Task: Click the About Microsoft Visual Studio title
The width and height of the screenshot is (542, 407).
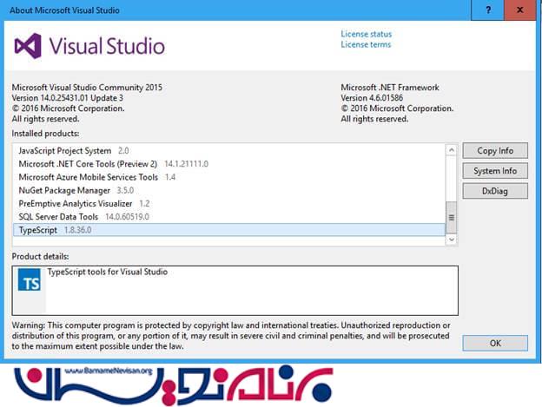Action: [64, 10]
